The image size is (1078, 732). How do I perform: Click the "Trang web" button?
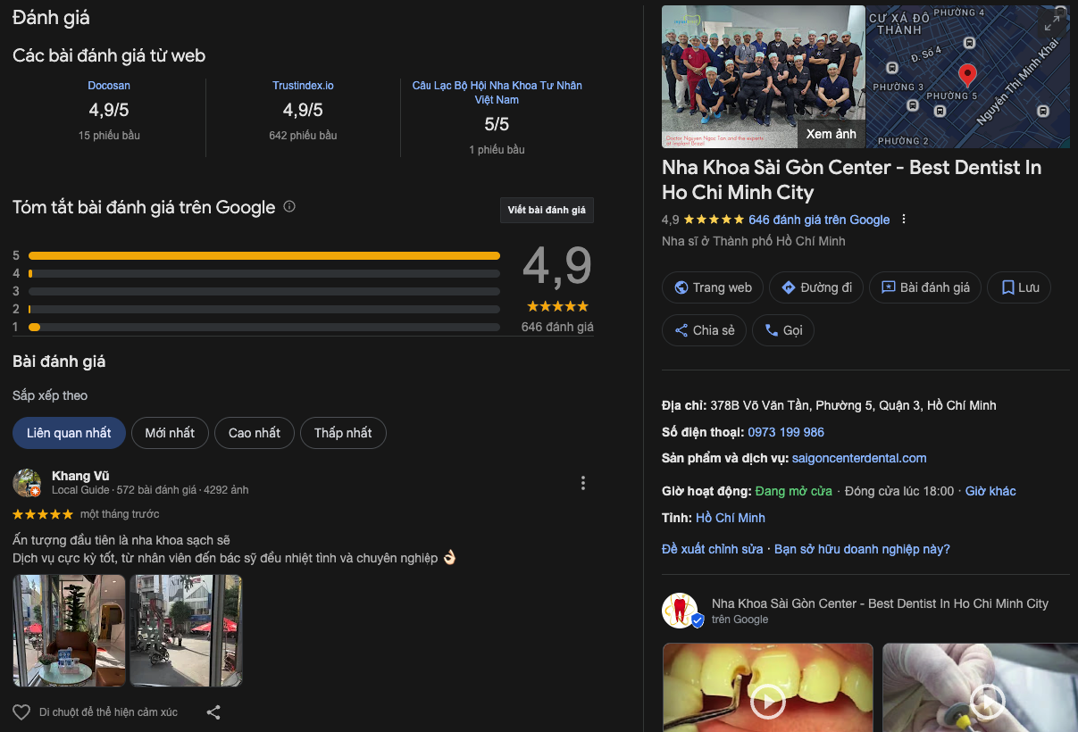click(x=713, y=287)
